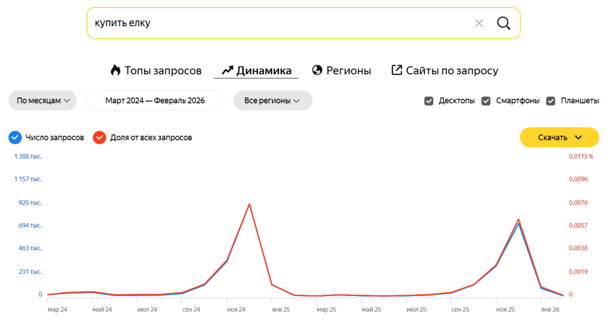Uncheck the Смартфоны checkbox
This screenshot has width=610, height=321.
[x=486, y=100]
